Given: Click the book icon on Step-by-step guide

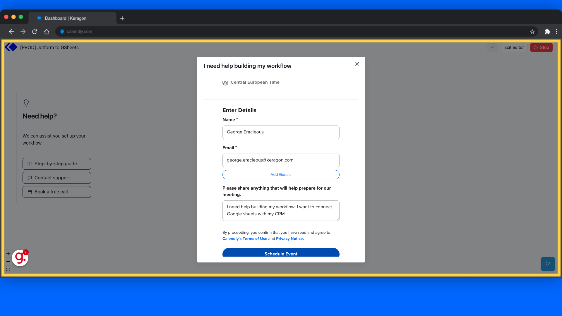Looking at the screenshot, I should (x=30, y=164).
